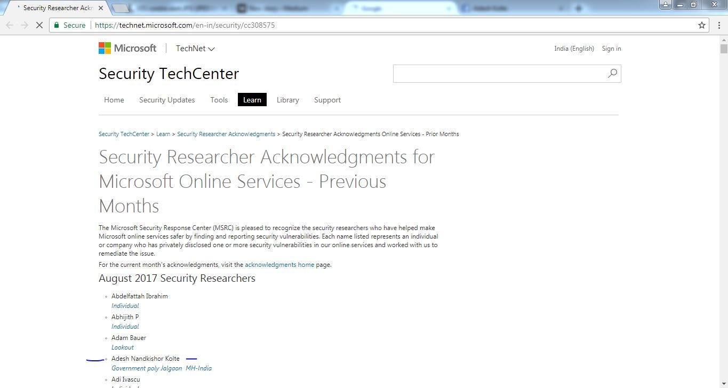The width and height of the screenshot is (728, 388).
Task: Click the Security TechCenter breadcrumb link
Action: (124, 134)
